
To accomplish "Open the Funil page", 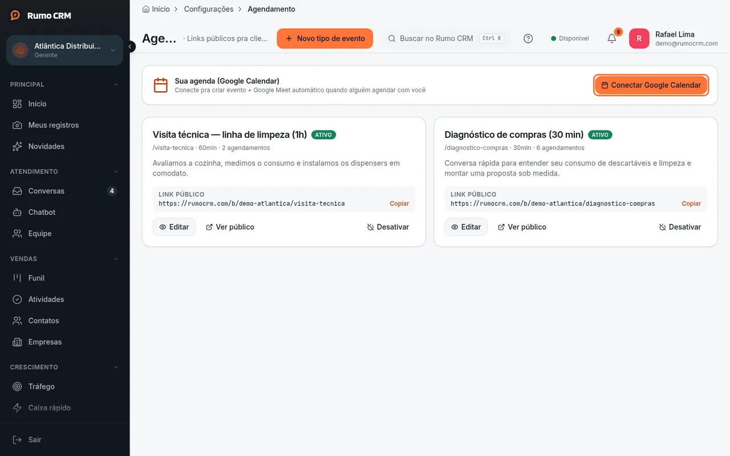I will click(x=65, y=278).
